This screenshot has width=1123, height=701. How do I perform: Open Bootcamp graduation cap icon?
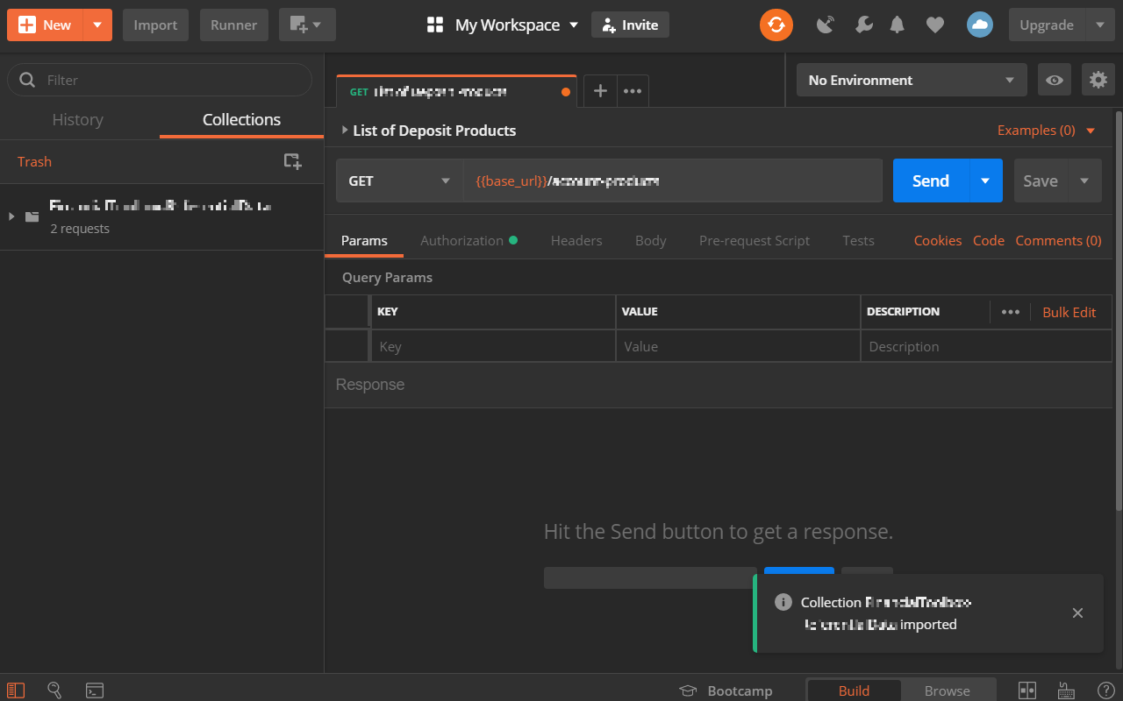click(x=688, y=690)
